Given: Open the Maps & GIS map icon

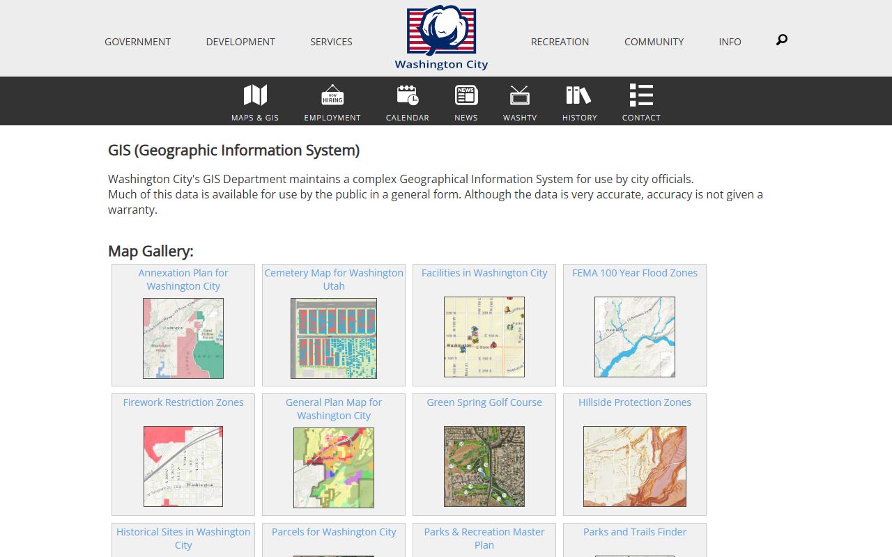Looking at the screenshot, I should [x=255, y=95].
